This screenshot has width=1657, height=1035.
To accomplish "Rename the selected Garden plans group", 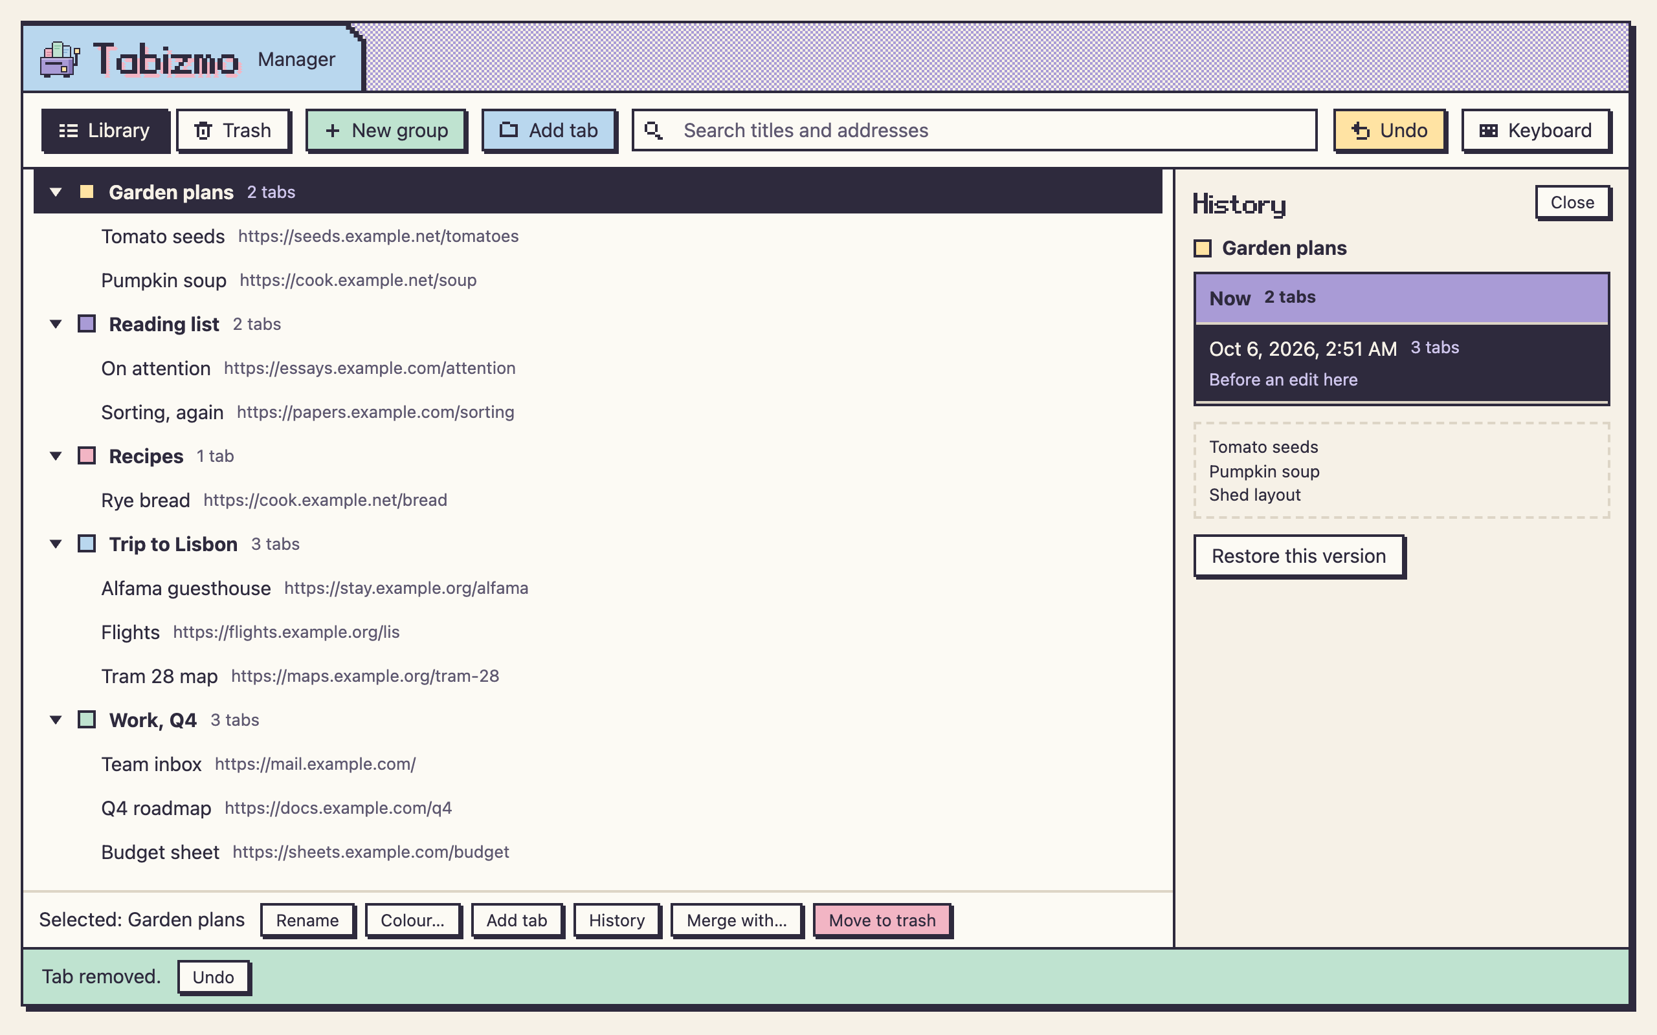I will (307, 920).
